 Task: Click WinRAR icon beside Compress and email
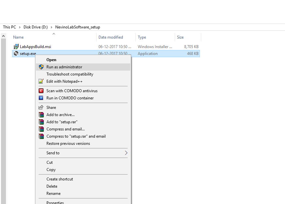pyautogui.click(x=41, y=129)
